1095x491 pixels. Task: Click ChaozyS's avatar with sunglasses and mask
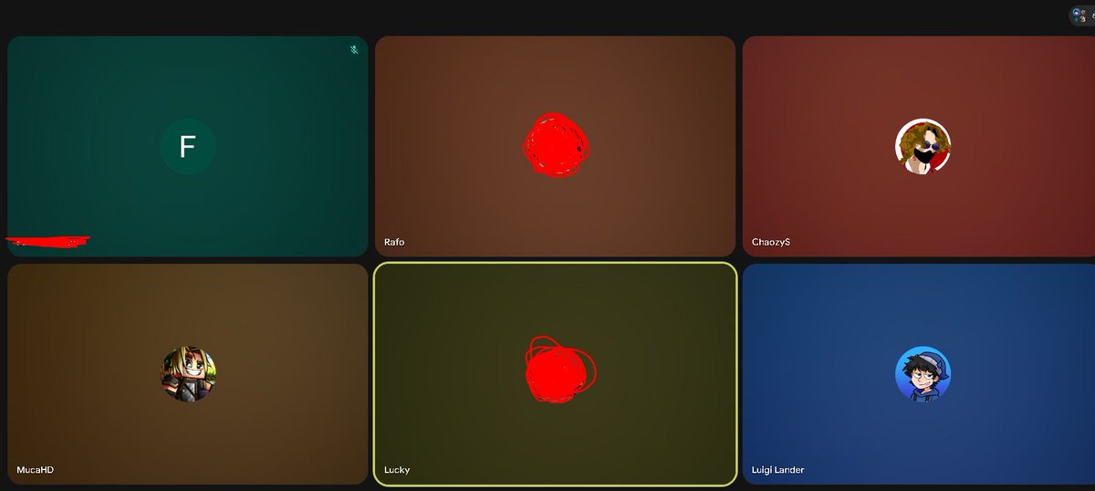(923, 146)
